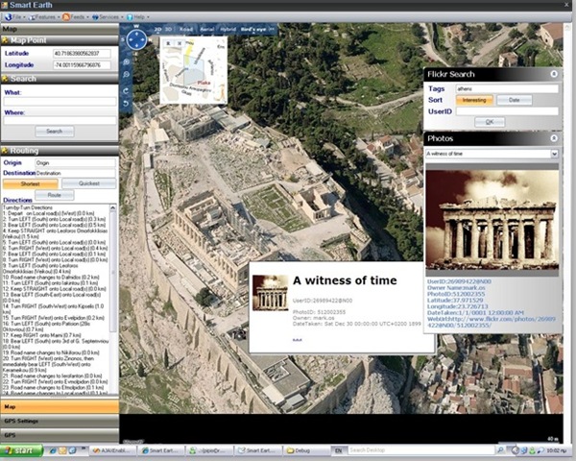576x461 pixels.
Task: Open the File menu
Action: pyautogui.click(x=15, y=17)
